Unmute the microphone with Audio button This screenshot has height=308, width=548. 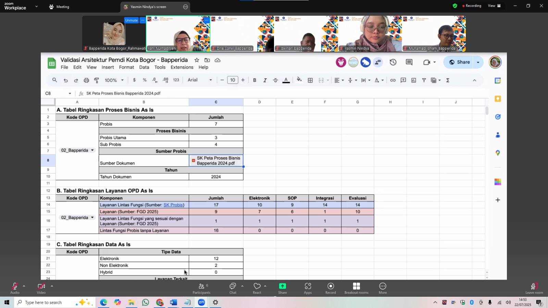[x=14, y=288]
